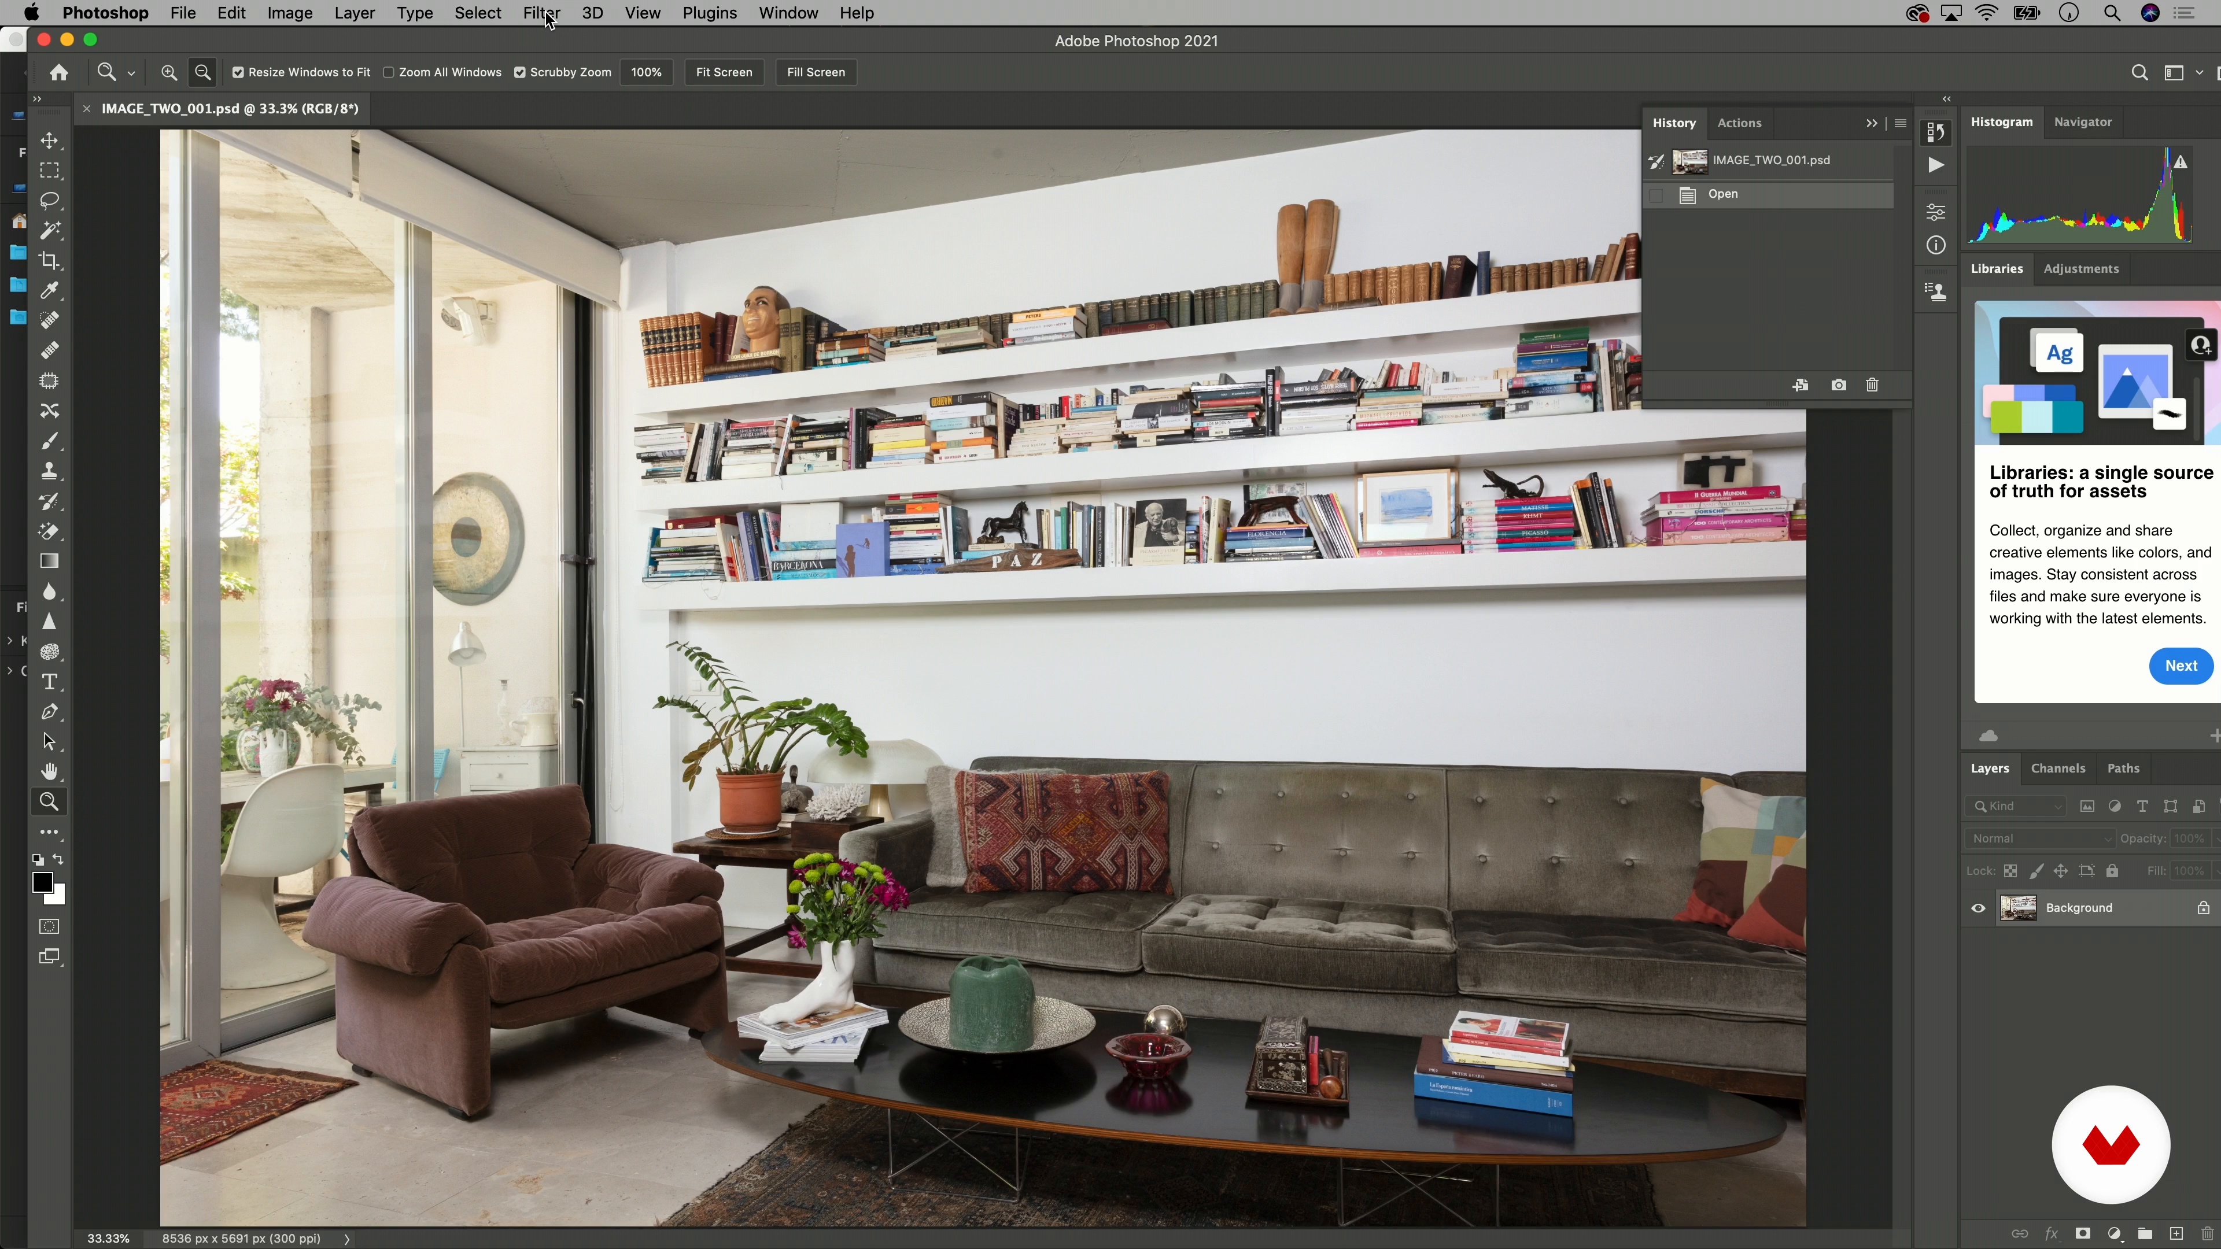The width and height of the screenshot is (2221, 1249).
Task: Switch to the Channels tab
Action: 2057,768
